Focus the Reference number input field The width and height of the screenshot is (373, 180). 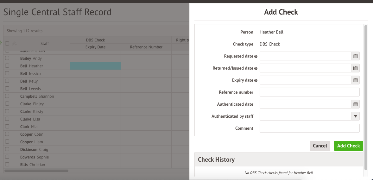[x=309, y=92]
